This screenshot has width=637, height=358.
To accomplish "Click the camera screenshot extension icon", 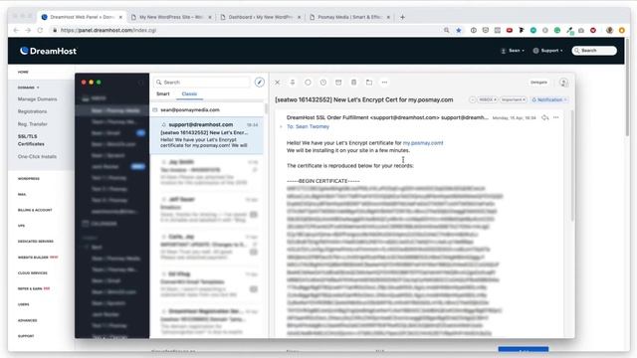I will pyautogui.click(x=581, y=30).
